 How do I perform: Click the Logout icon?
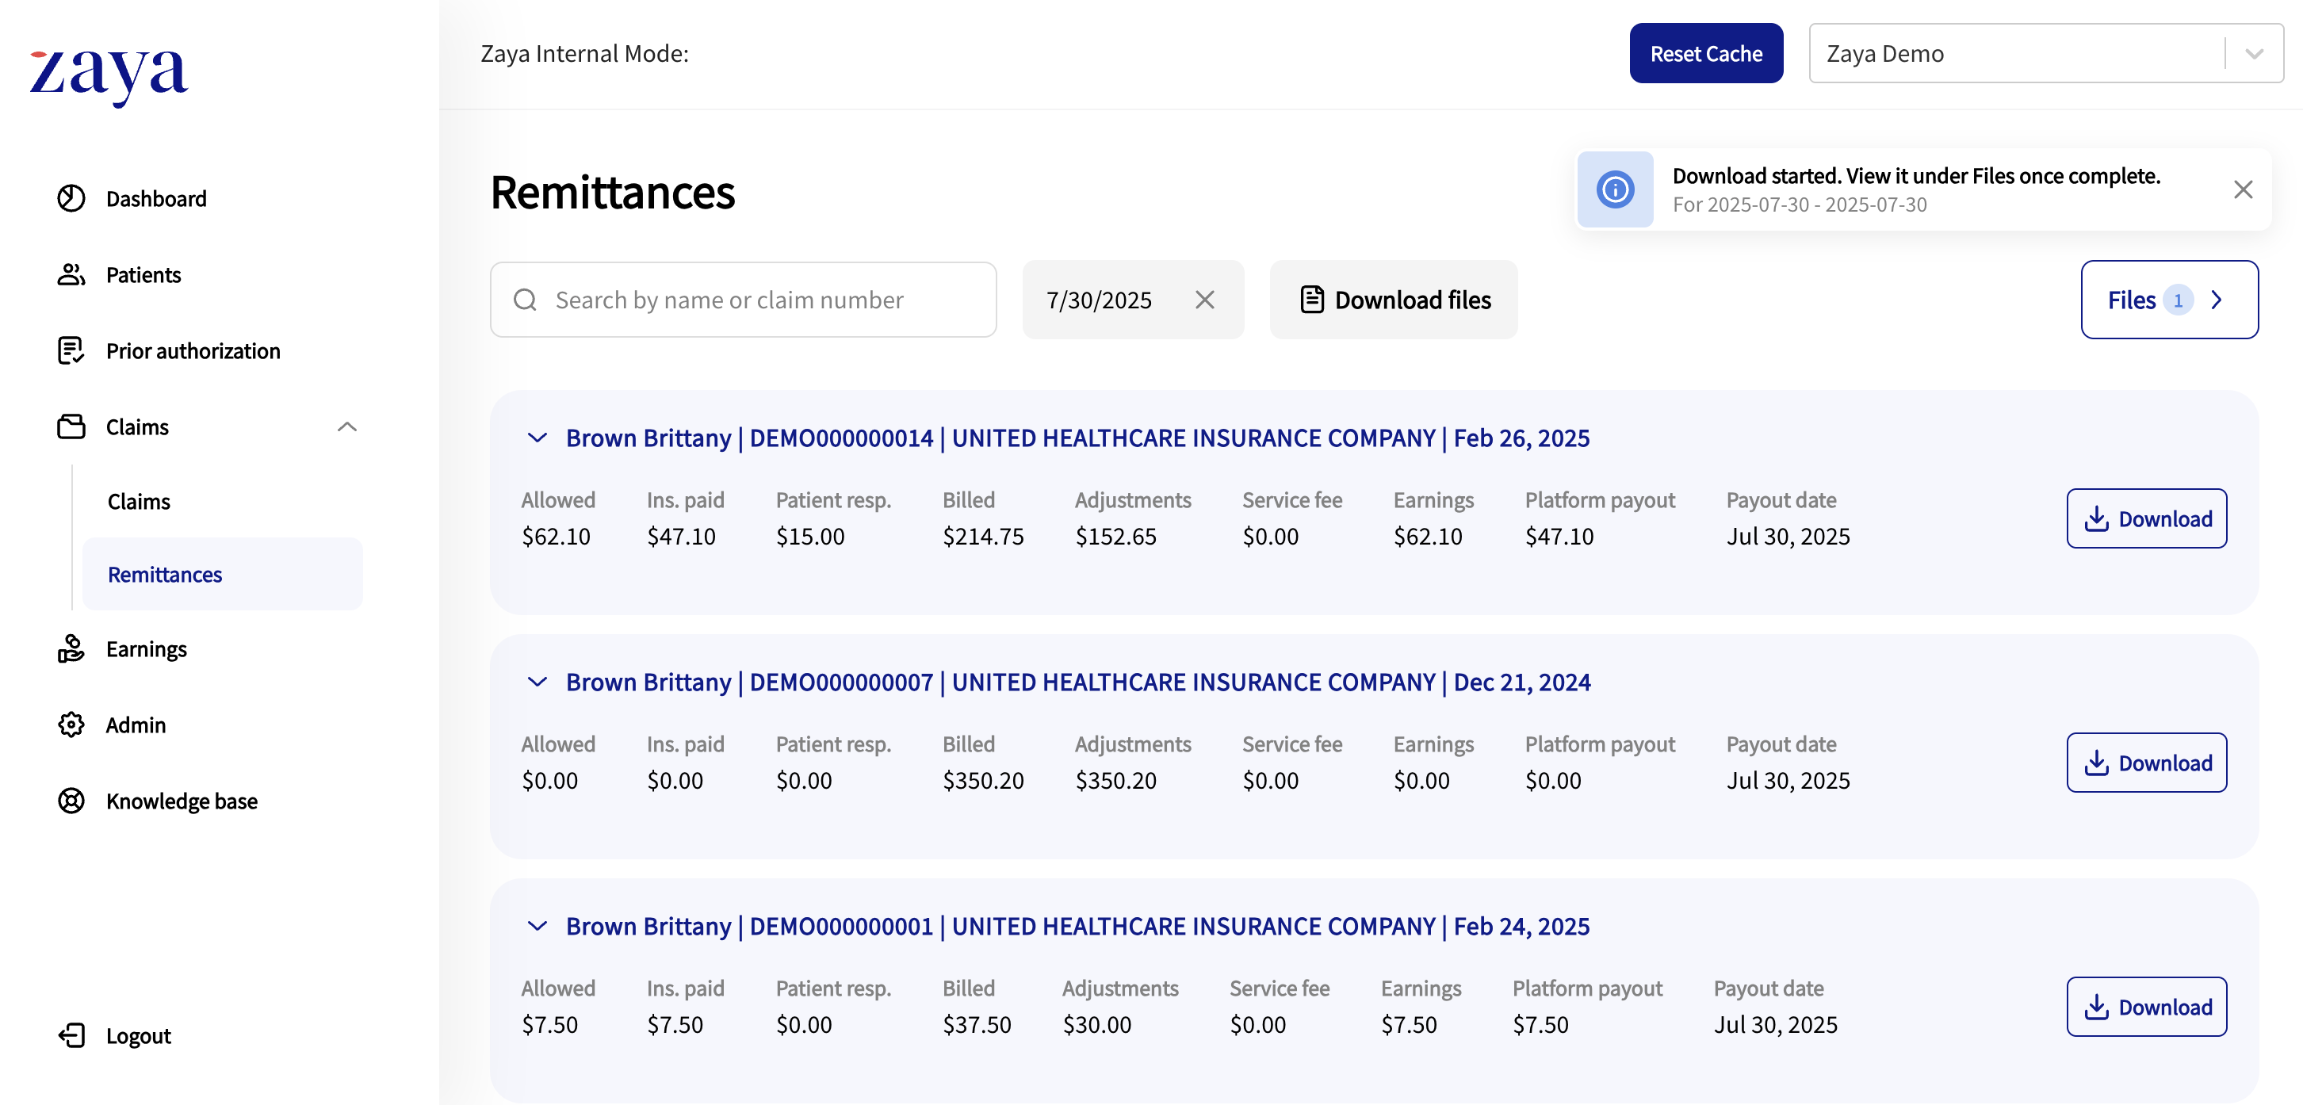[x=71, y=1035]
